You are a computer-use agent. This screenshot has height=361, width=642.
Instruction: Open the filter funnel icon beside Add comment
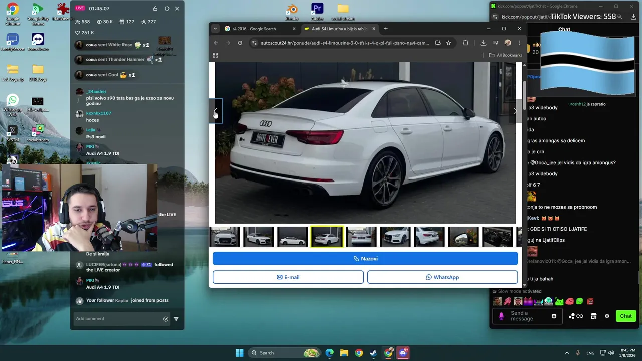(x=176, y=319)
